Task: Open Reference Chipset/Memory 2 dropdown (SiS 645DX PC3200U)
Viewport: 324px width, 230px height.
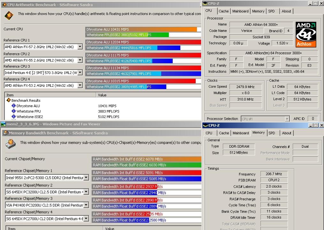Action: pyautogui.click(x=86, y=192)
